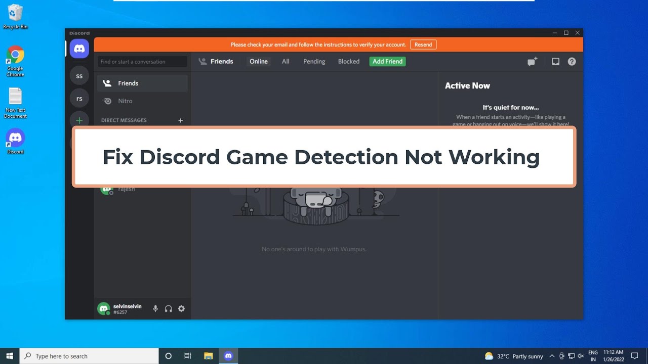Switch to the All friends tab

(286, 61)
